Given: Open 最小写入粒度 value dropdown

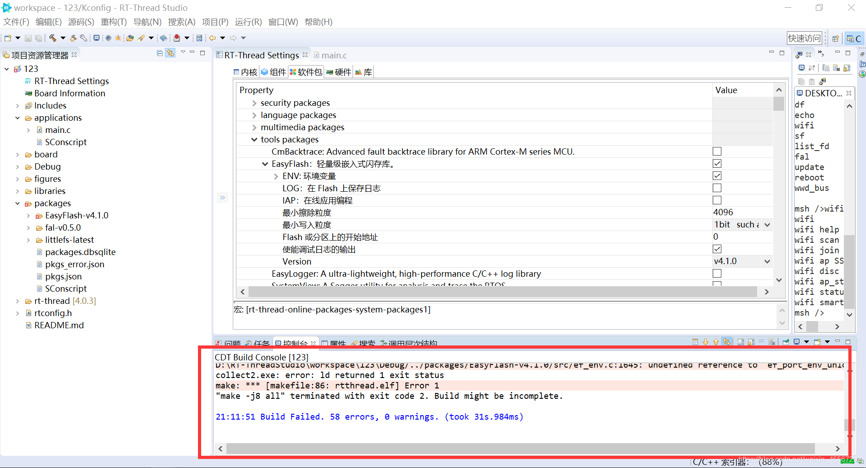Looking at the screenshot, I should click(767, 225).
